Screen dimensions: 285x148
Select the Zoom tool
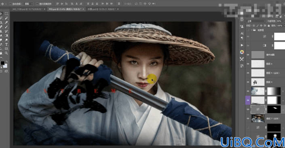pos(6,53)
